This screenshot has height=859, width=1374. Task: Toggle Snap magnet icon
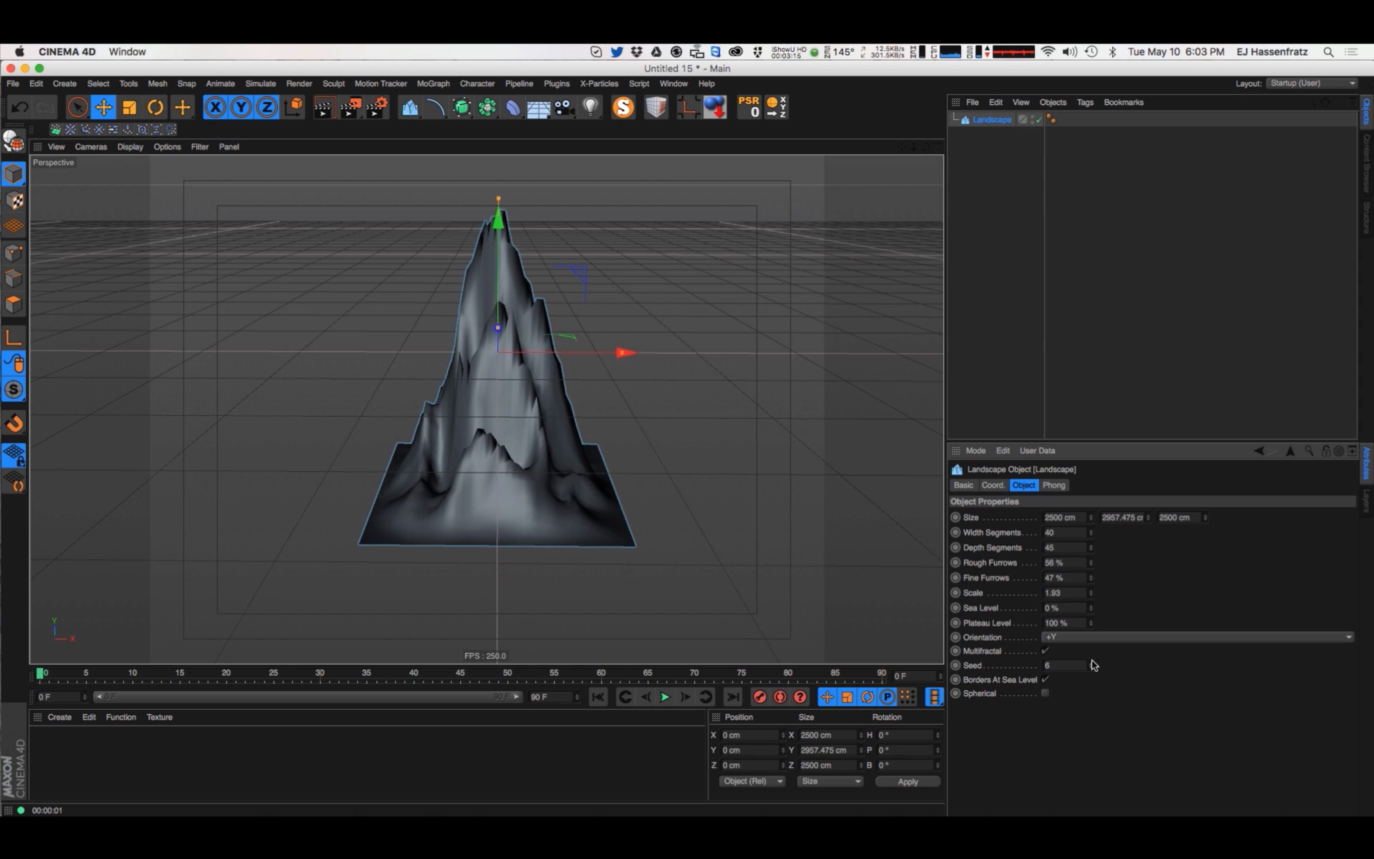click(13, 423)
